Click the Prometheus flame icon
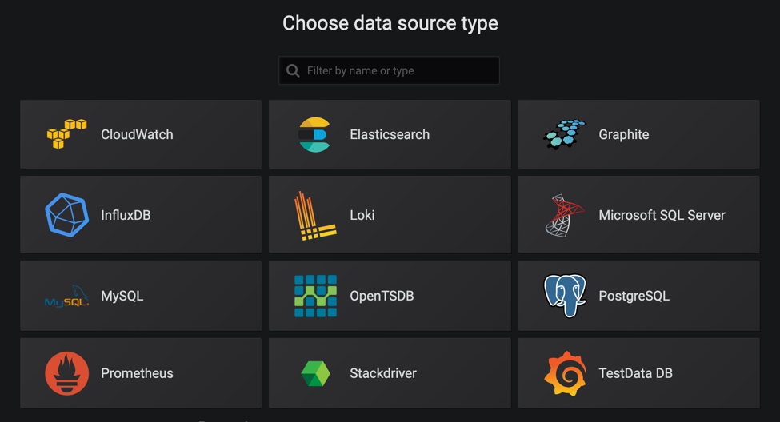The height and width of the screenshot is (422, 780). click(x=66, y=373)
